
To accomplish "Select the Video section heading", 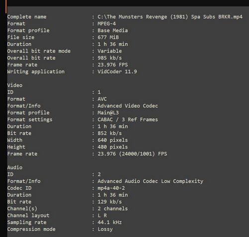I will (x=15, y=85).
